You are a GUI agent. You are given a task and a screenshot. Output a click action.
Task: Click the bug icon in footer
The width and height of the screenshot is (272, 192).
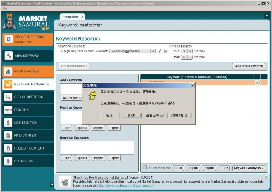65,182
